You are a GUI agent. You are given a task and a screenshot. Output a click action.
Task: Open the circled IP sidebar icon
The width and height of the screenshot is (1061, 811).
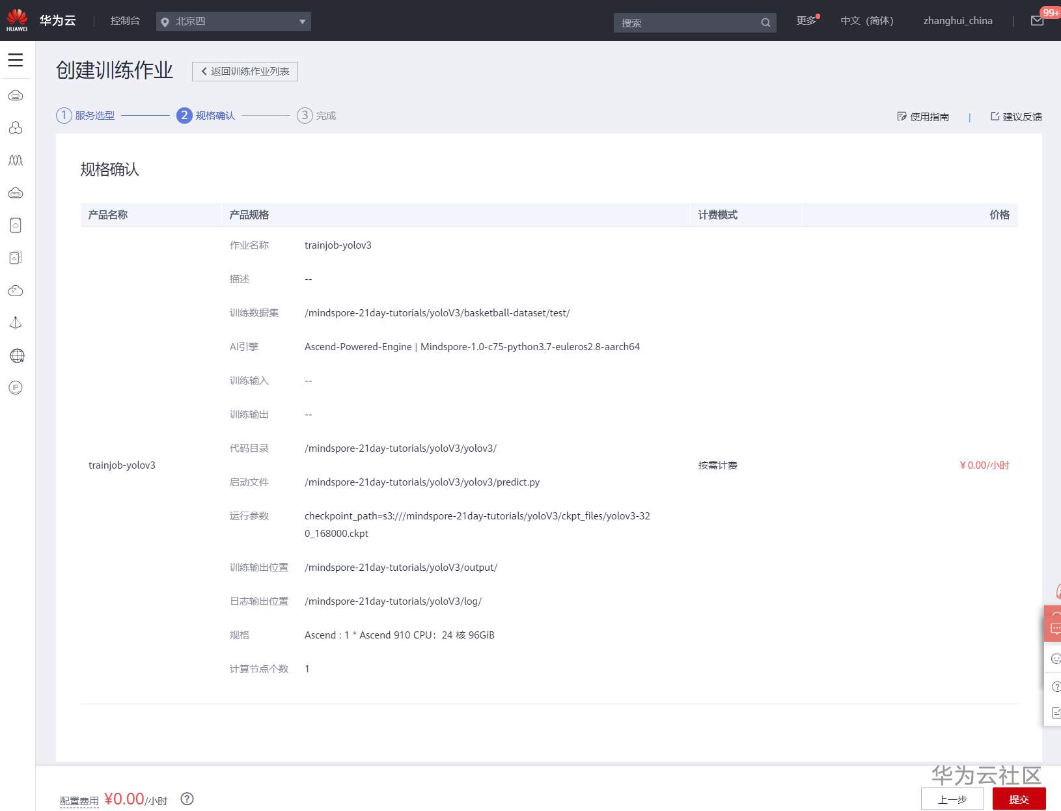pos(16,388)
